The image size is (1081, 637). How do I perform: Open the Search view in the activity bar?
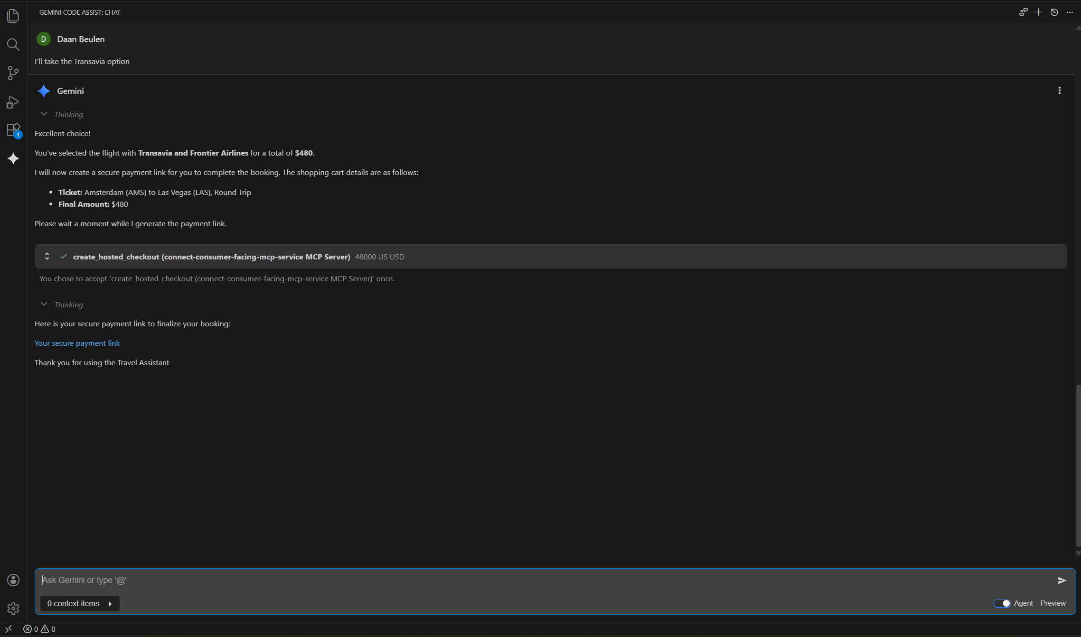pyautogui.click(x=13, y=45)
